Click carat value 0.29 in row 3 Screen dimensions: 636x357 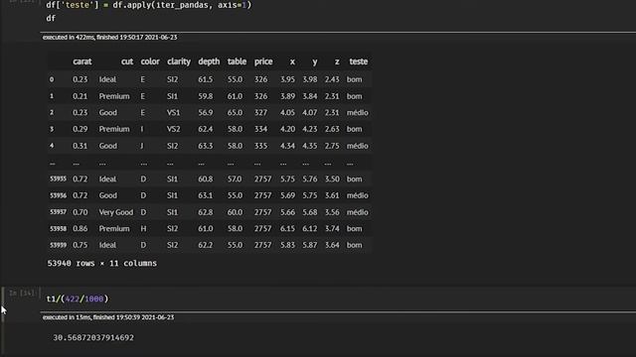[x=79, y=129]
